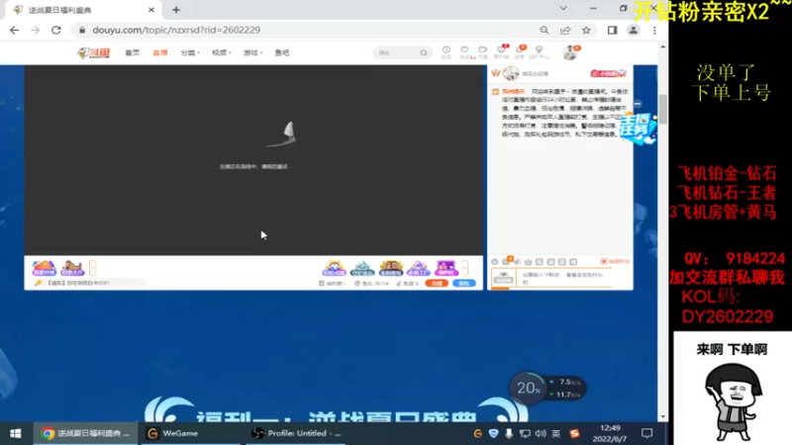792x445 pixels.
Task: Open the user avatar in the header
Action: (570, 52)
